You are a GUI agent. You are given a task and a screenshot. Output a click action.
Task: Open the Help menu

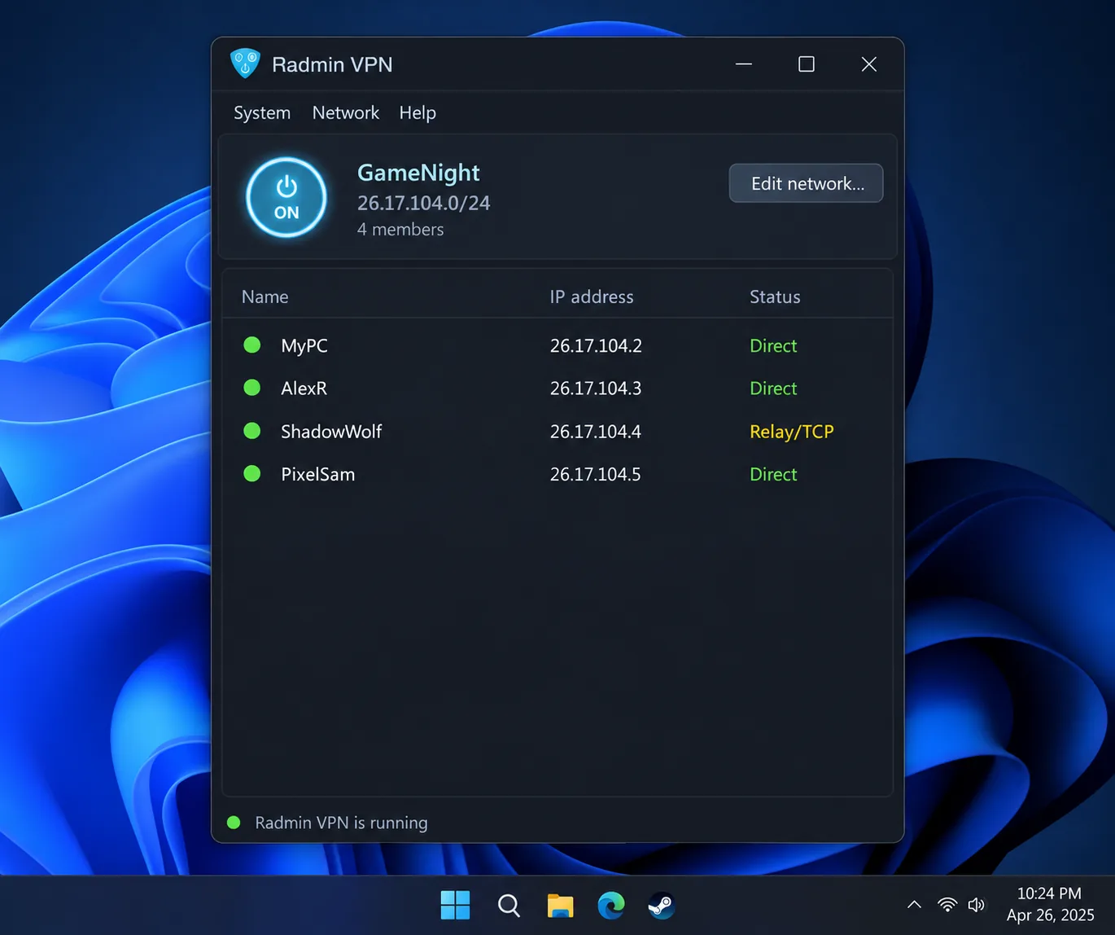coord(418,112)
